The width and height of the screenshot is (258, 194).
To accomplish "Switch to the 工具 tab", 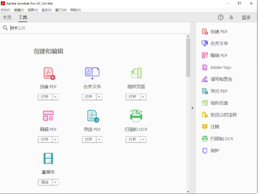I will (x=22, y=18).
